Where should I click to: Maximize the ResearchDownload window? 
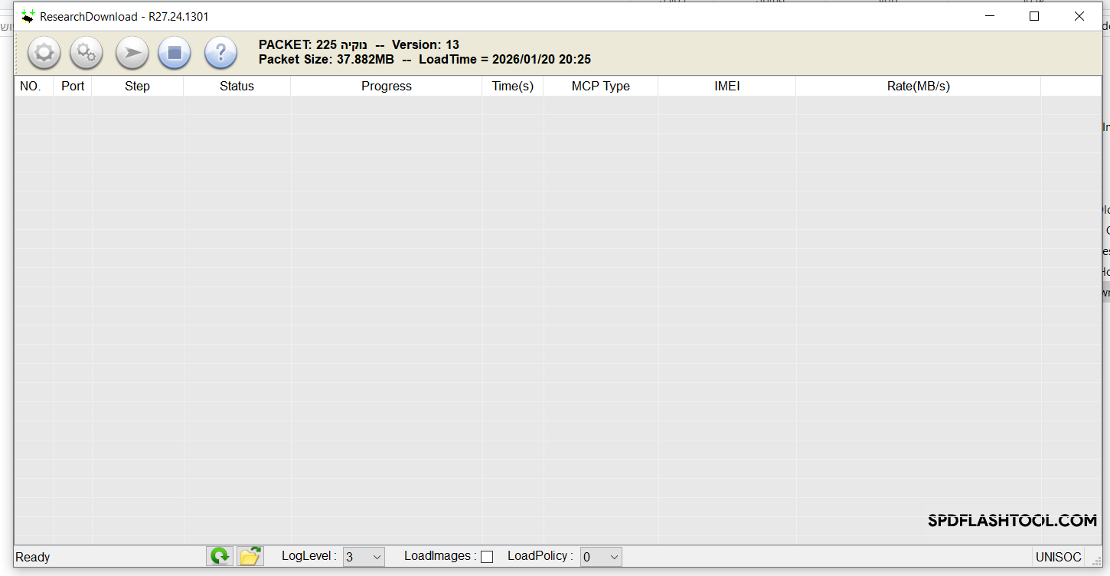(1034, 16)
